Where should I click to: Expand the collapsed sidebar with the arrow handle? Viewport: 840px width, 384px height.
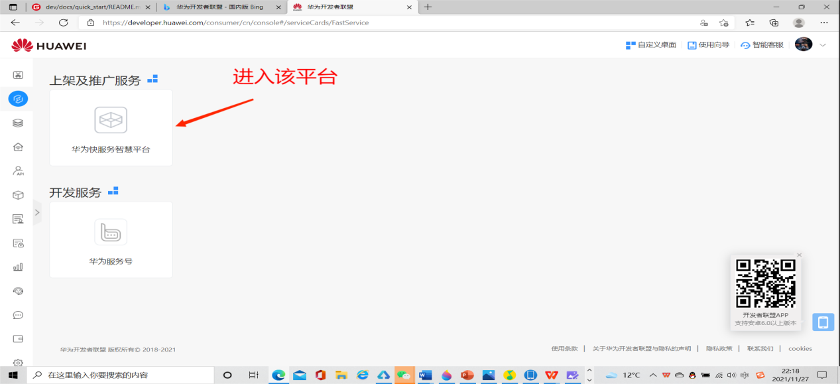(x=37, y=212)
